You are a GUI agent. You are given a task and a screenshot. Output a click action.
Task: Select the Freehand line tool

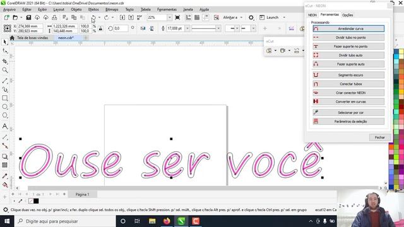pos(4,81)
